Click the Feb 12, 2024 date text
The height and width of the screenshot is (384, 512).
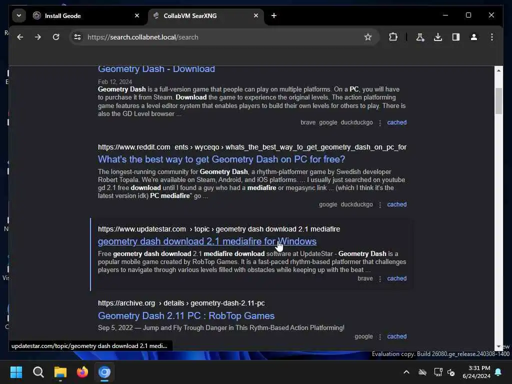click(115, 82)
